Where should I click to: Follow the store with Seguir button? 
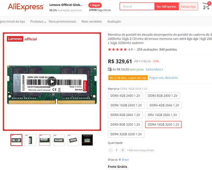[95, 5]
